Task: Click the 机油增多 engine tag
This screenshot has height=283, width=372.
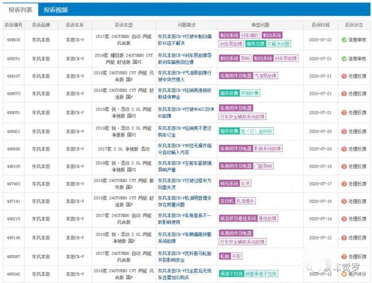Action: [245, 201]
